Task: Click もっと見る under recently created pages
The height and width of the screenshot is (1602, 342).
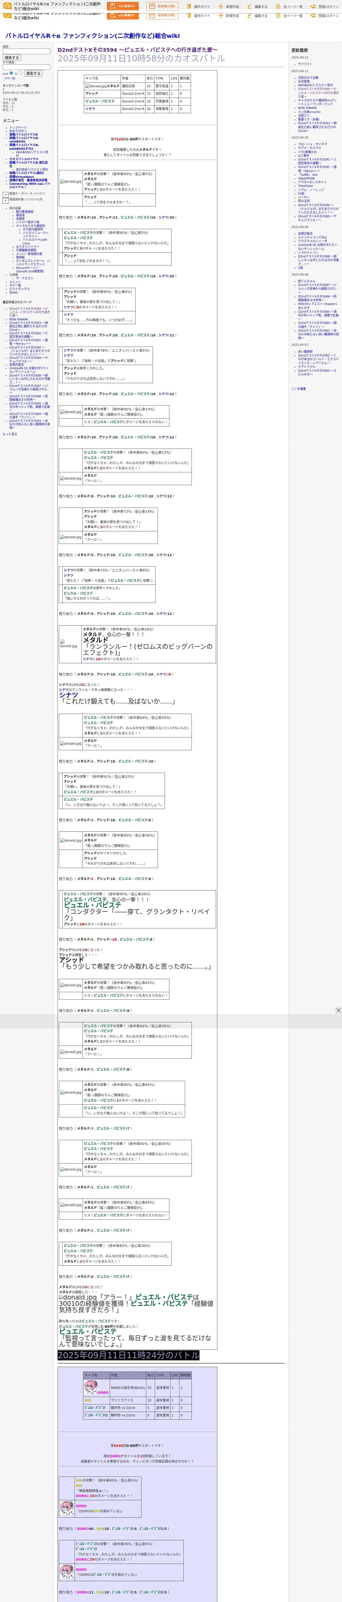Action: click(10, 434)
